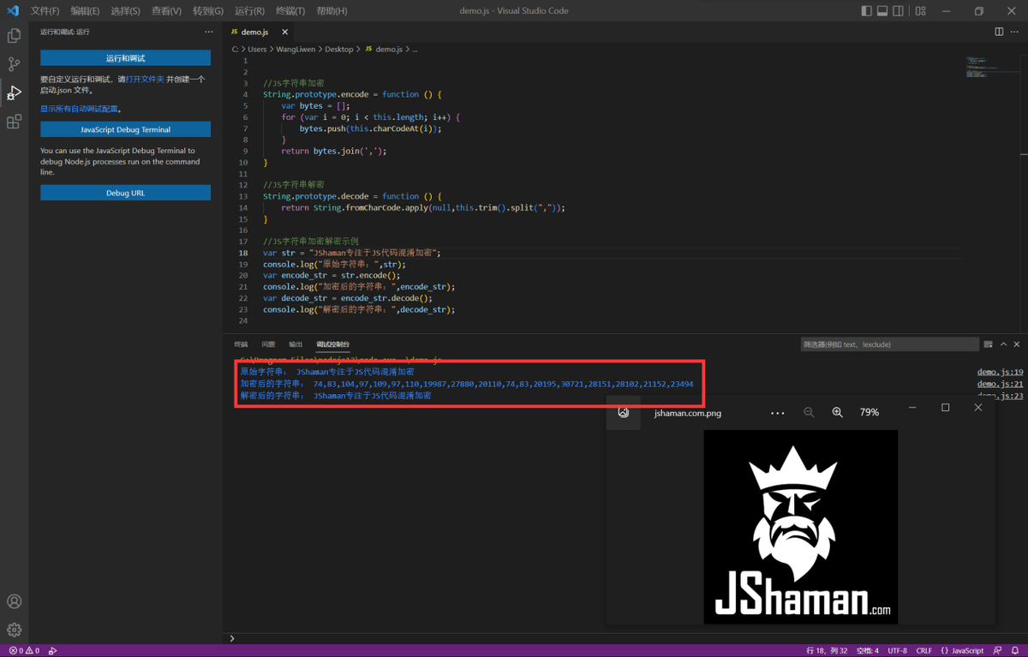
Task: Toggle the bottom panel layout button
Action: [x=882, y=11]
